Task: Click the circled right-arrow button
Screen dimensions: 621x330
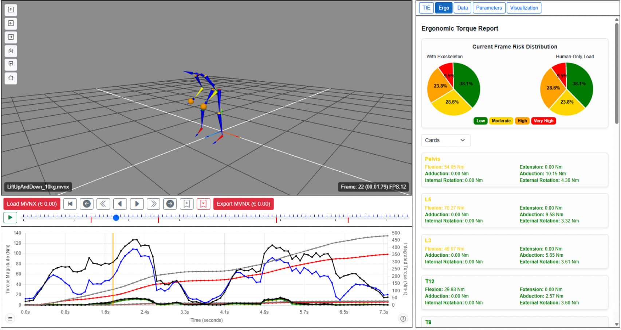Action: tap(170, 204)
